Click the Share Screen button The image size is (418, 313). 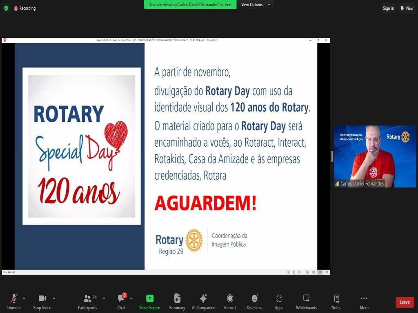pyautogui.click(x=149, y=302)
